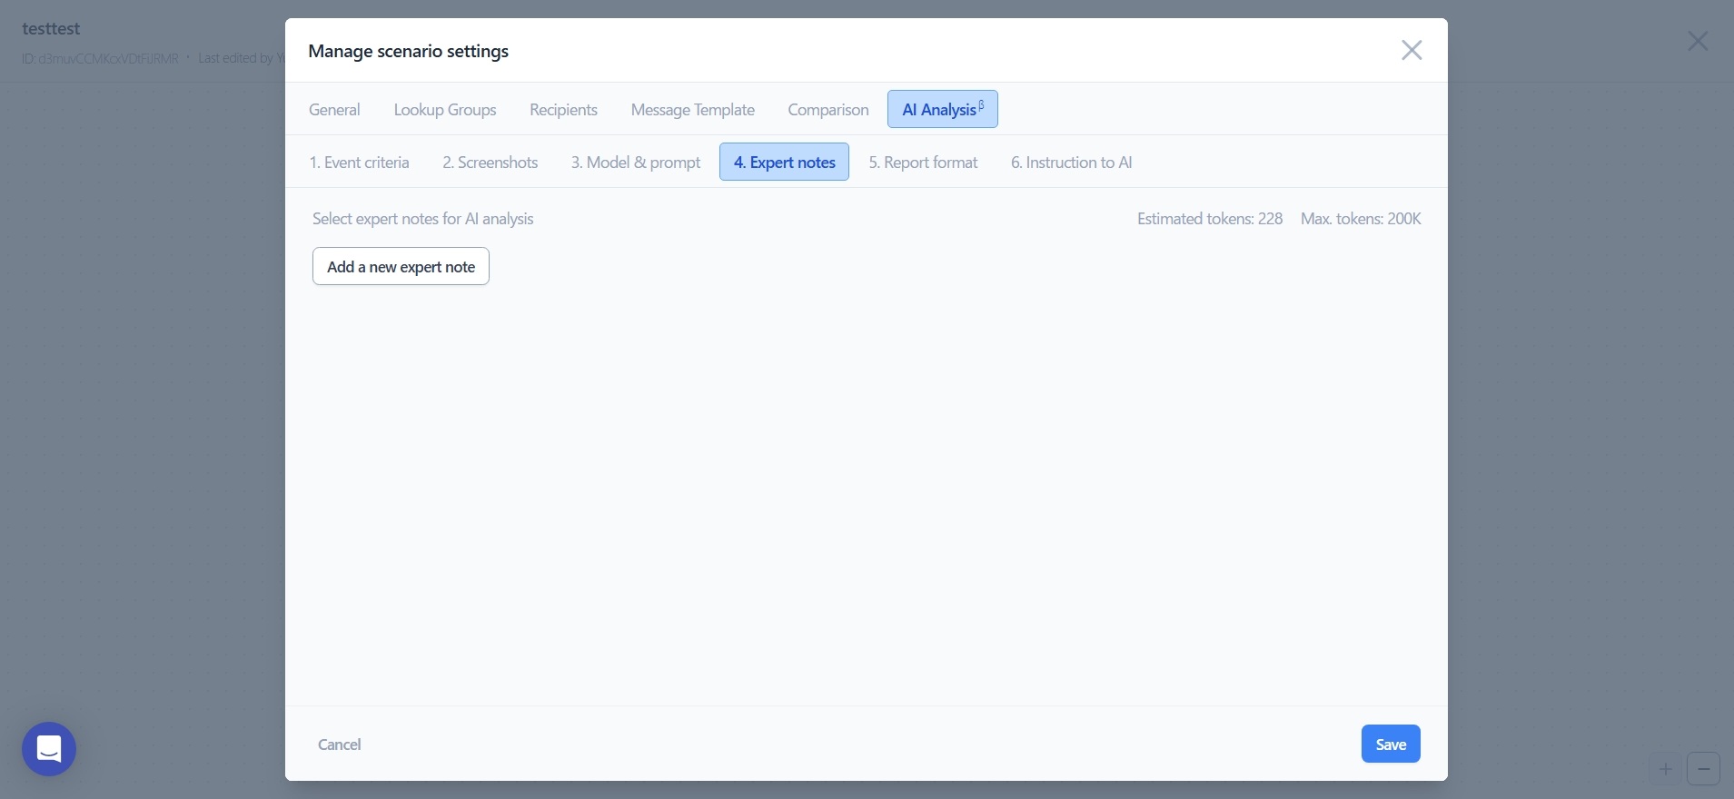The width and height of the screenshot is (1734, 799).
Task: Select step 4. Expert notes
Action: 784,163
